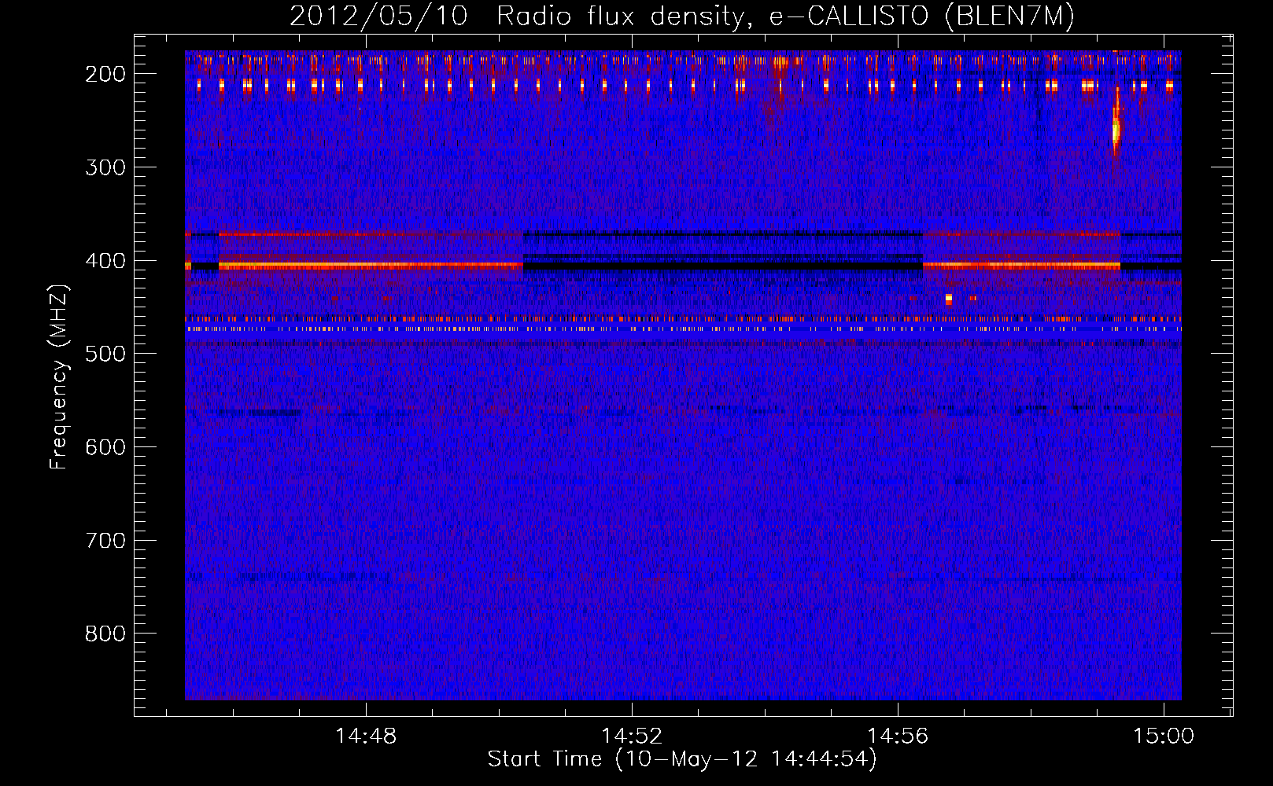
Task: Click the 14:52 time tick label
Action: pyautogui.click(x=632, y=736)
